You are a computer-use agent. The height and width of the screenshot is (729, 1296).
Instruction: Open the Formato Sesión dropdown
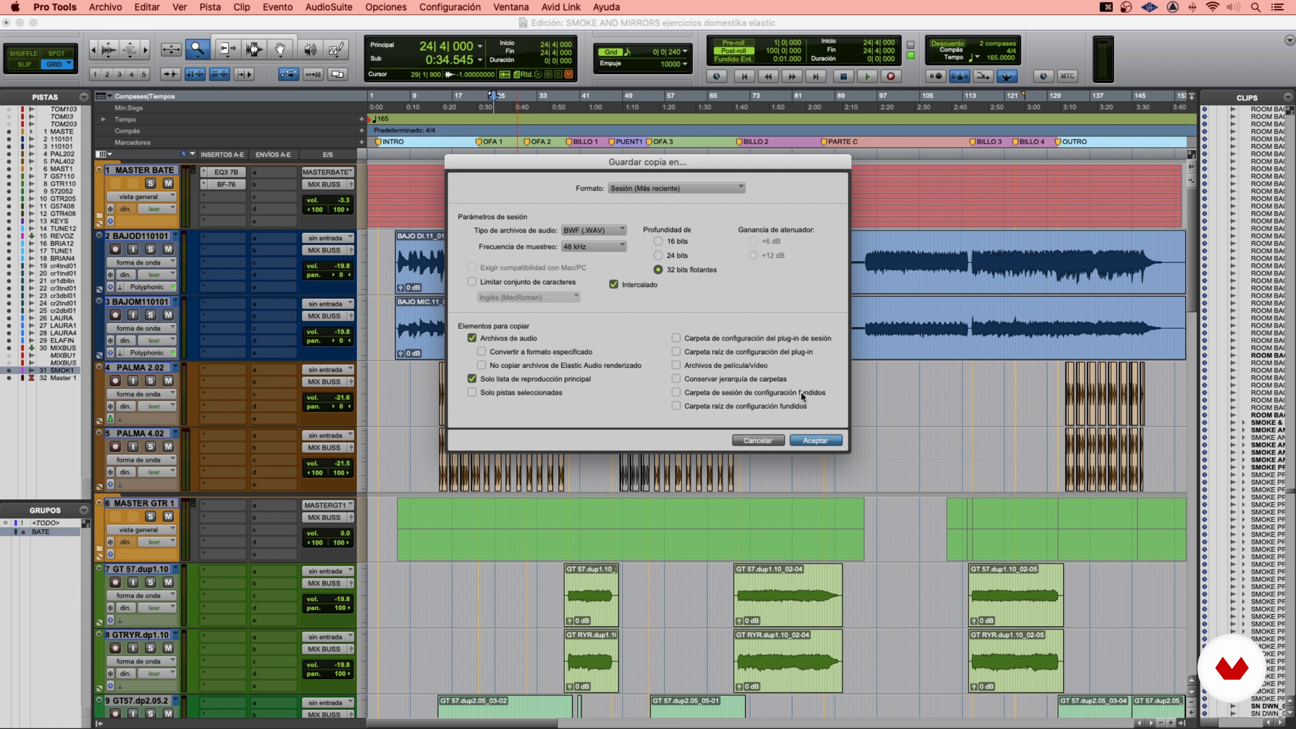(x=677, y=188)
